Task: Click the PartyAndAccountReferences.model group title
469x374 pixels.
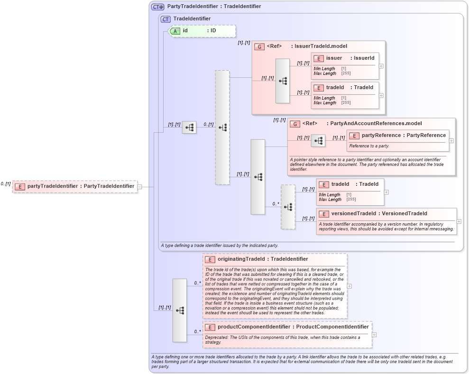Action: 362,123
